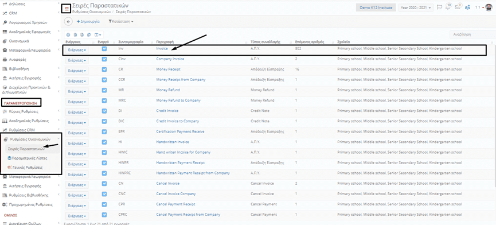Open Ενέργειες dropdown for Credit Invoice to Company

[77, 122]
